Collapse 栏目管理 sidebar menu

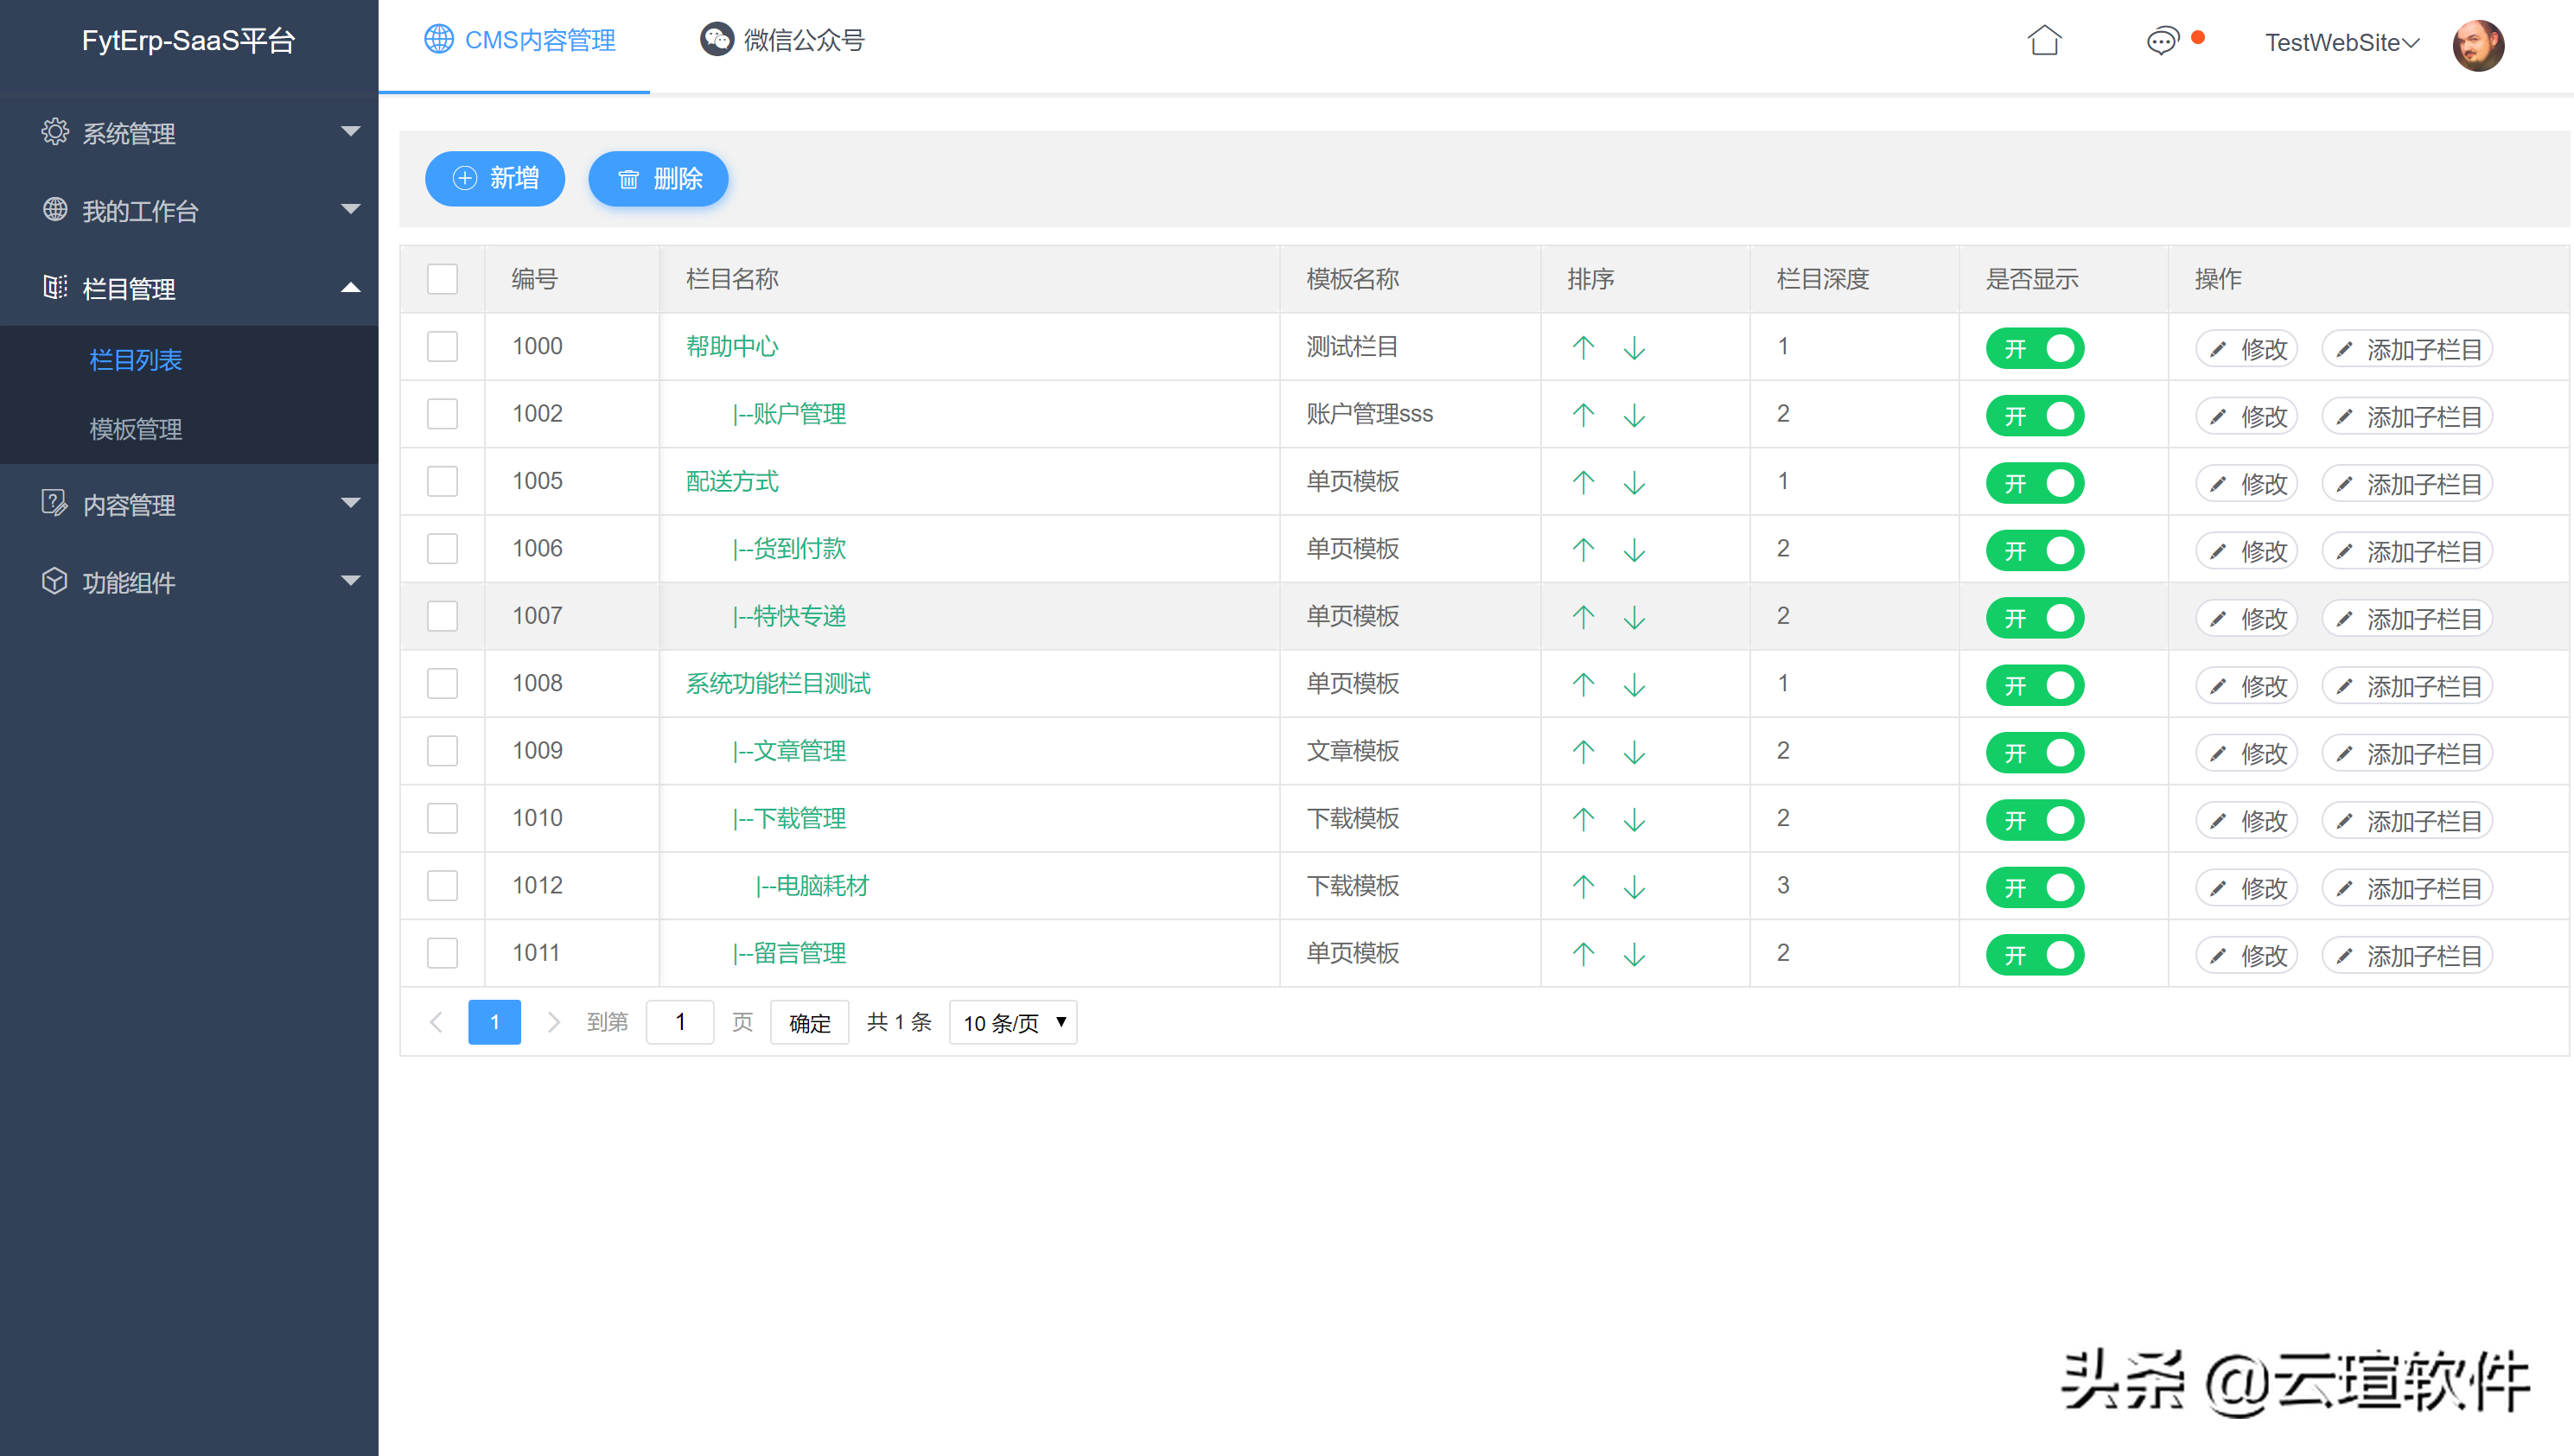pyautogui.click(x=189, y=288)
